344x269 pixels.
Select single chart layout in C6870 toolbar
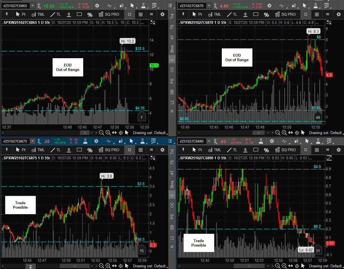click(x=306, y=14)
